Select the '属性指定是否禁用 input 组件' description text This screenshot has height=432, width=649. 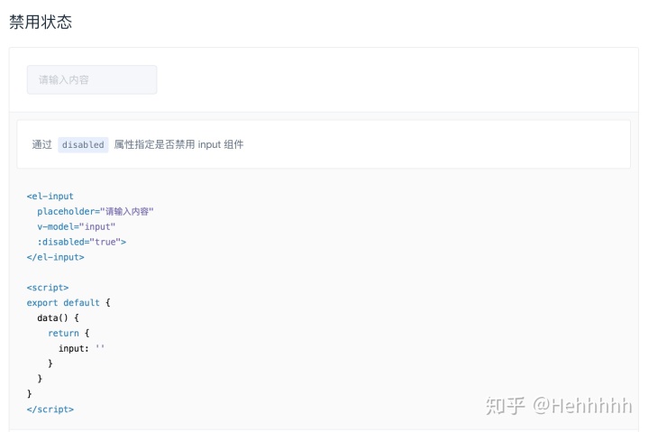[x=178, y=144]
